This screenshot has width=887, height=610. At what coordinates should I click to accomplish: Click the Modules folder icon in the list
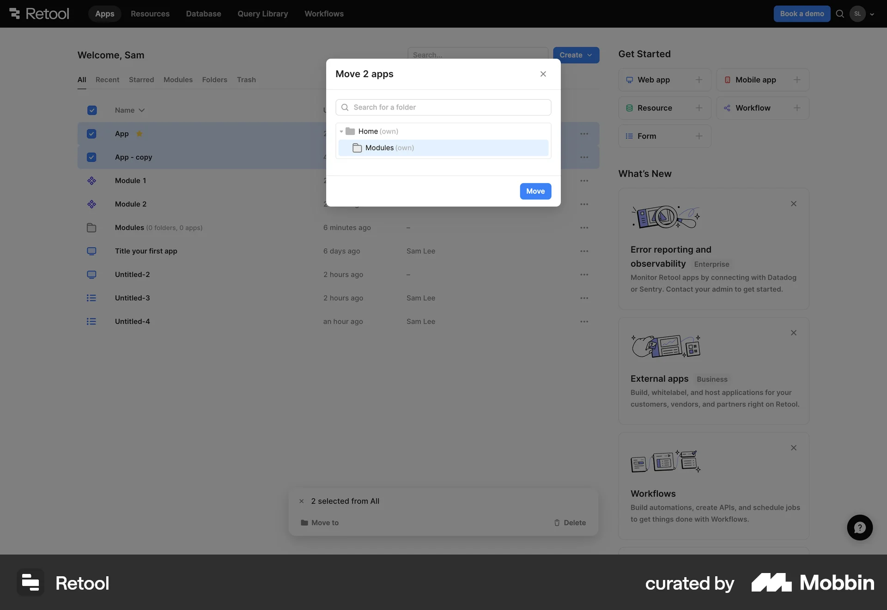click(x=91, y=227)
